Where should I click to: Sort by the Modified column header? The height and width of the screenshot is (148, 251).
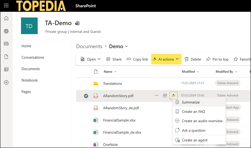pos(189,72)
